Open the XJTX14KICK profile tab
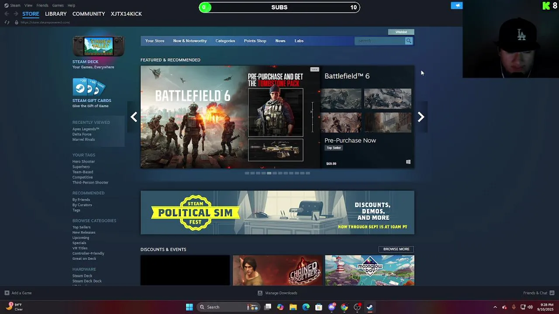The width and height of the screenshot is (559, 314). pyautogui.click(x=126, y=14)
